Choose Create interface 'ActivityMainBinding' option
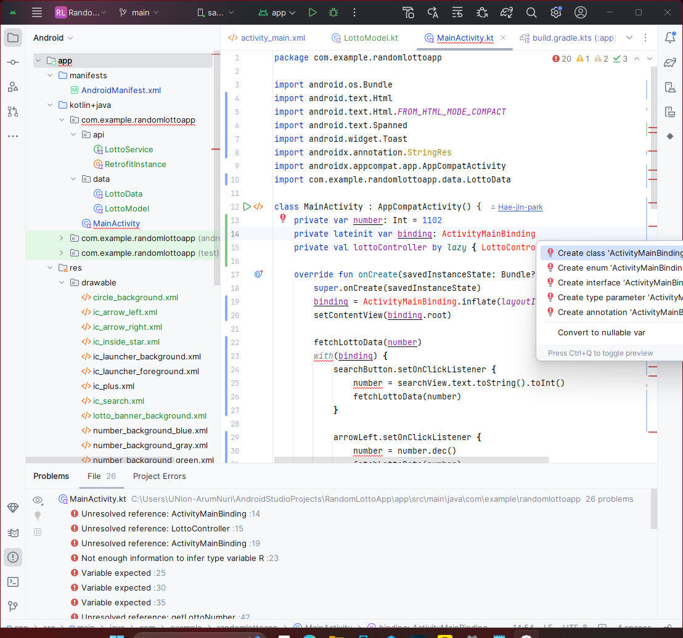 click(x=611, y=283)
